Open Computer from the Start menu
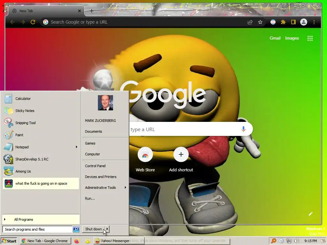This screenshot has width=327, height=245. point(92,154)
